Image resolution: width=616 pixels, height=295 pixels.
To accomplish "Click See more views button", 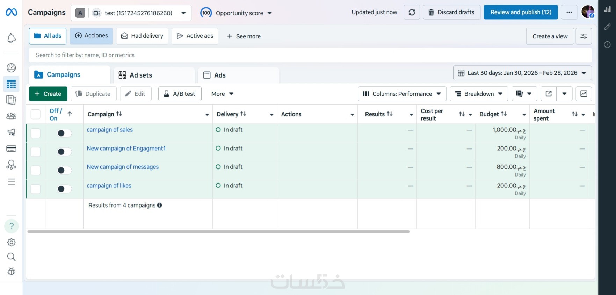I will coord(244,36).
